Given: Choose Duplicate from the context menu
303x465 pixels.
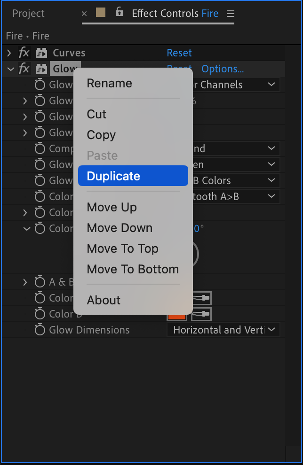Looking at the screenshot, I should (x=133, y=176).
